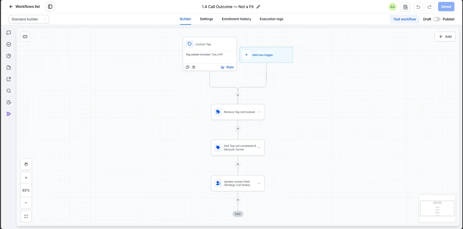Switch to the Builder tab
The image size is (463, 229).
185,19
